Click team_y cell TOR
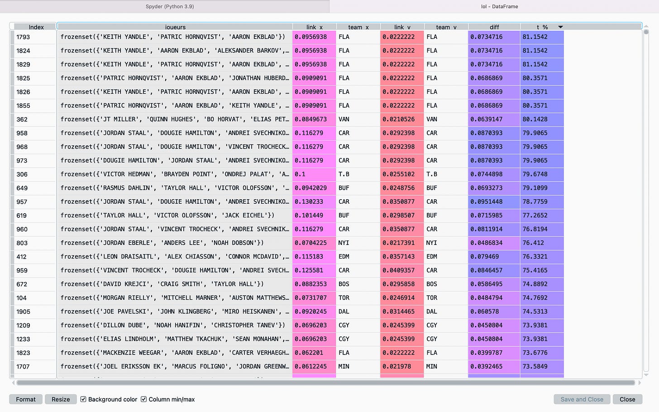The width and height of the screenshot is (659, 412). pyautogui.click(x=446, y=298)
